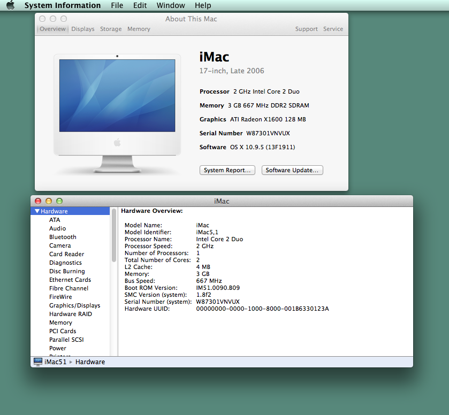The image size is (449, 415).
Task: Click the Software Update button
Action: coord(292,170)
